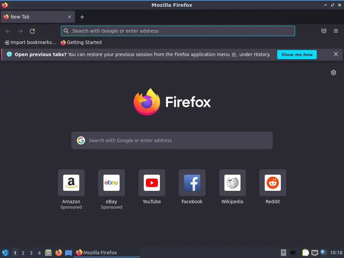Close the Mozilla Firefox window
This screenshot has height=258, width=344.
pyautogui.click(x=339, y=5)
